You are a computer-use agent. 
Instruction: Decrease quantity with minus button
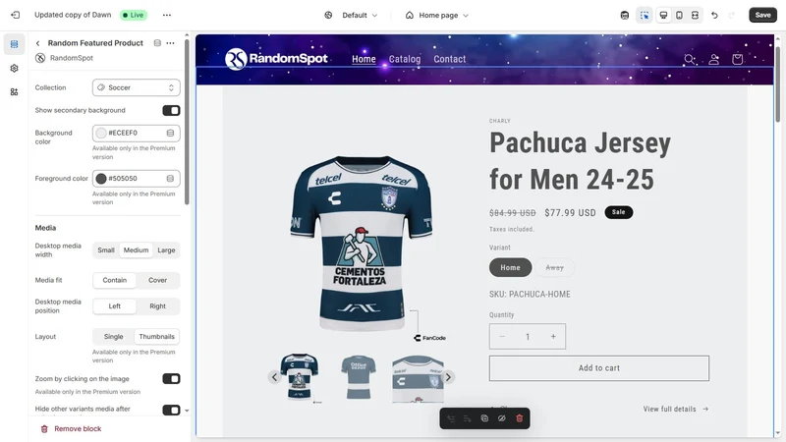(x=502, y=337)
